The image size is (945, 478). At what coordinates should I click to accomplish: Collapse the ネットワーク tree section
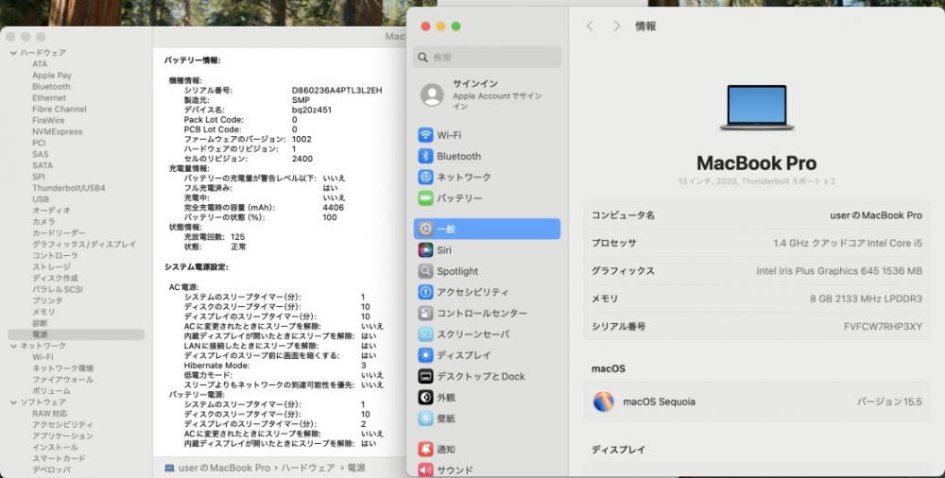[x=13, y=346]
